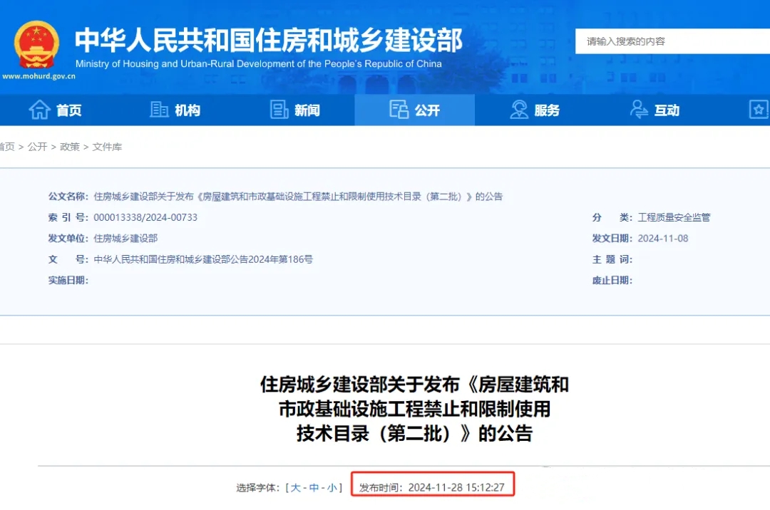Click the www.mohurd.gov.cn URL text
Image resolution: width=770 pixels, height=510 pixels.
(x=38, y=76)
